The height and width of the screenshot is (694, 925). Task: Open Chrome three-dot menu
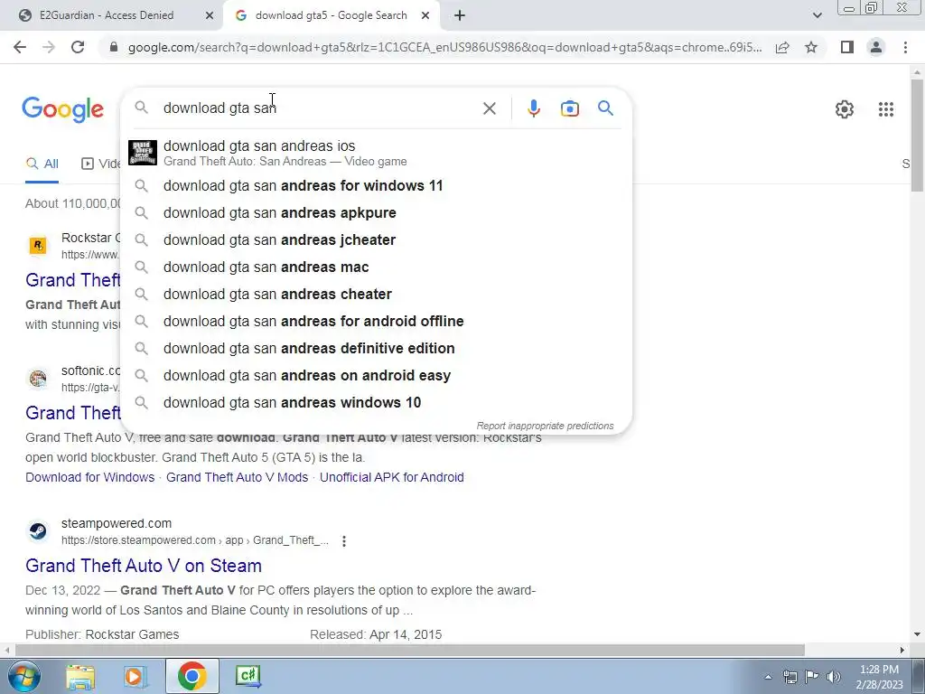pyautogui.click(x=905, y=47)
